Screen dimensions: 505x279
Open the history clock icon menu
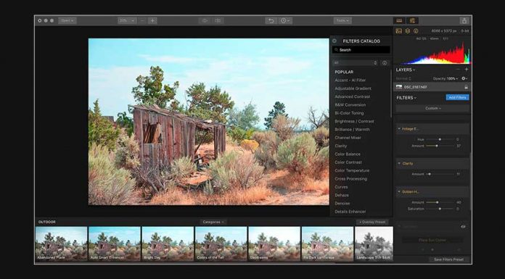285,20
